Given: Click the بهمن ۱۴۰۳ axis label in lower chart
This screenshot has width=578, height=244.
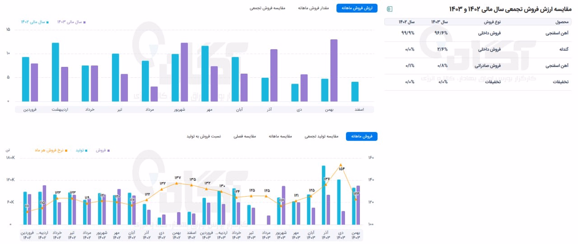Looking at the screenshot, I should pyautogui.click(x=356, y=235).
